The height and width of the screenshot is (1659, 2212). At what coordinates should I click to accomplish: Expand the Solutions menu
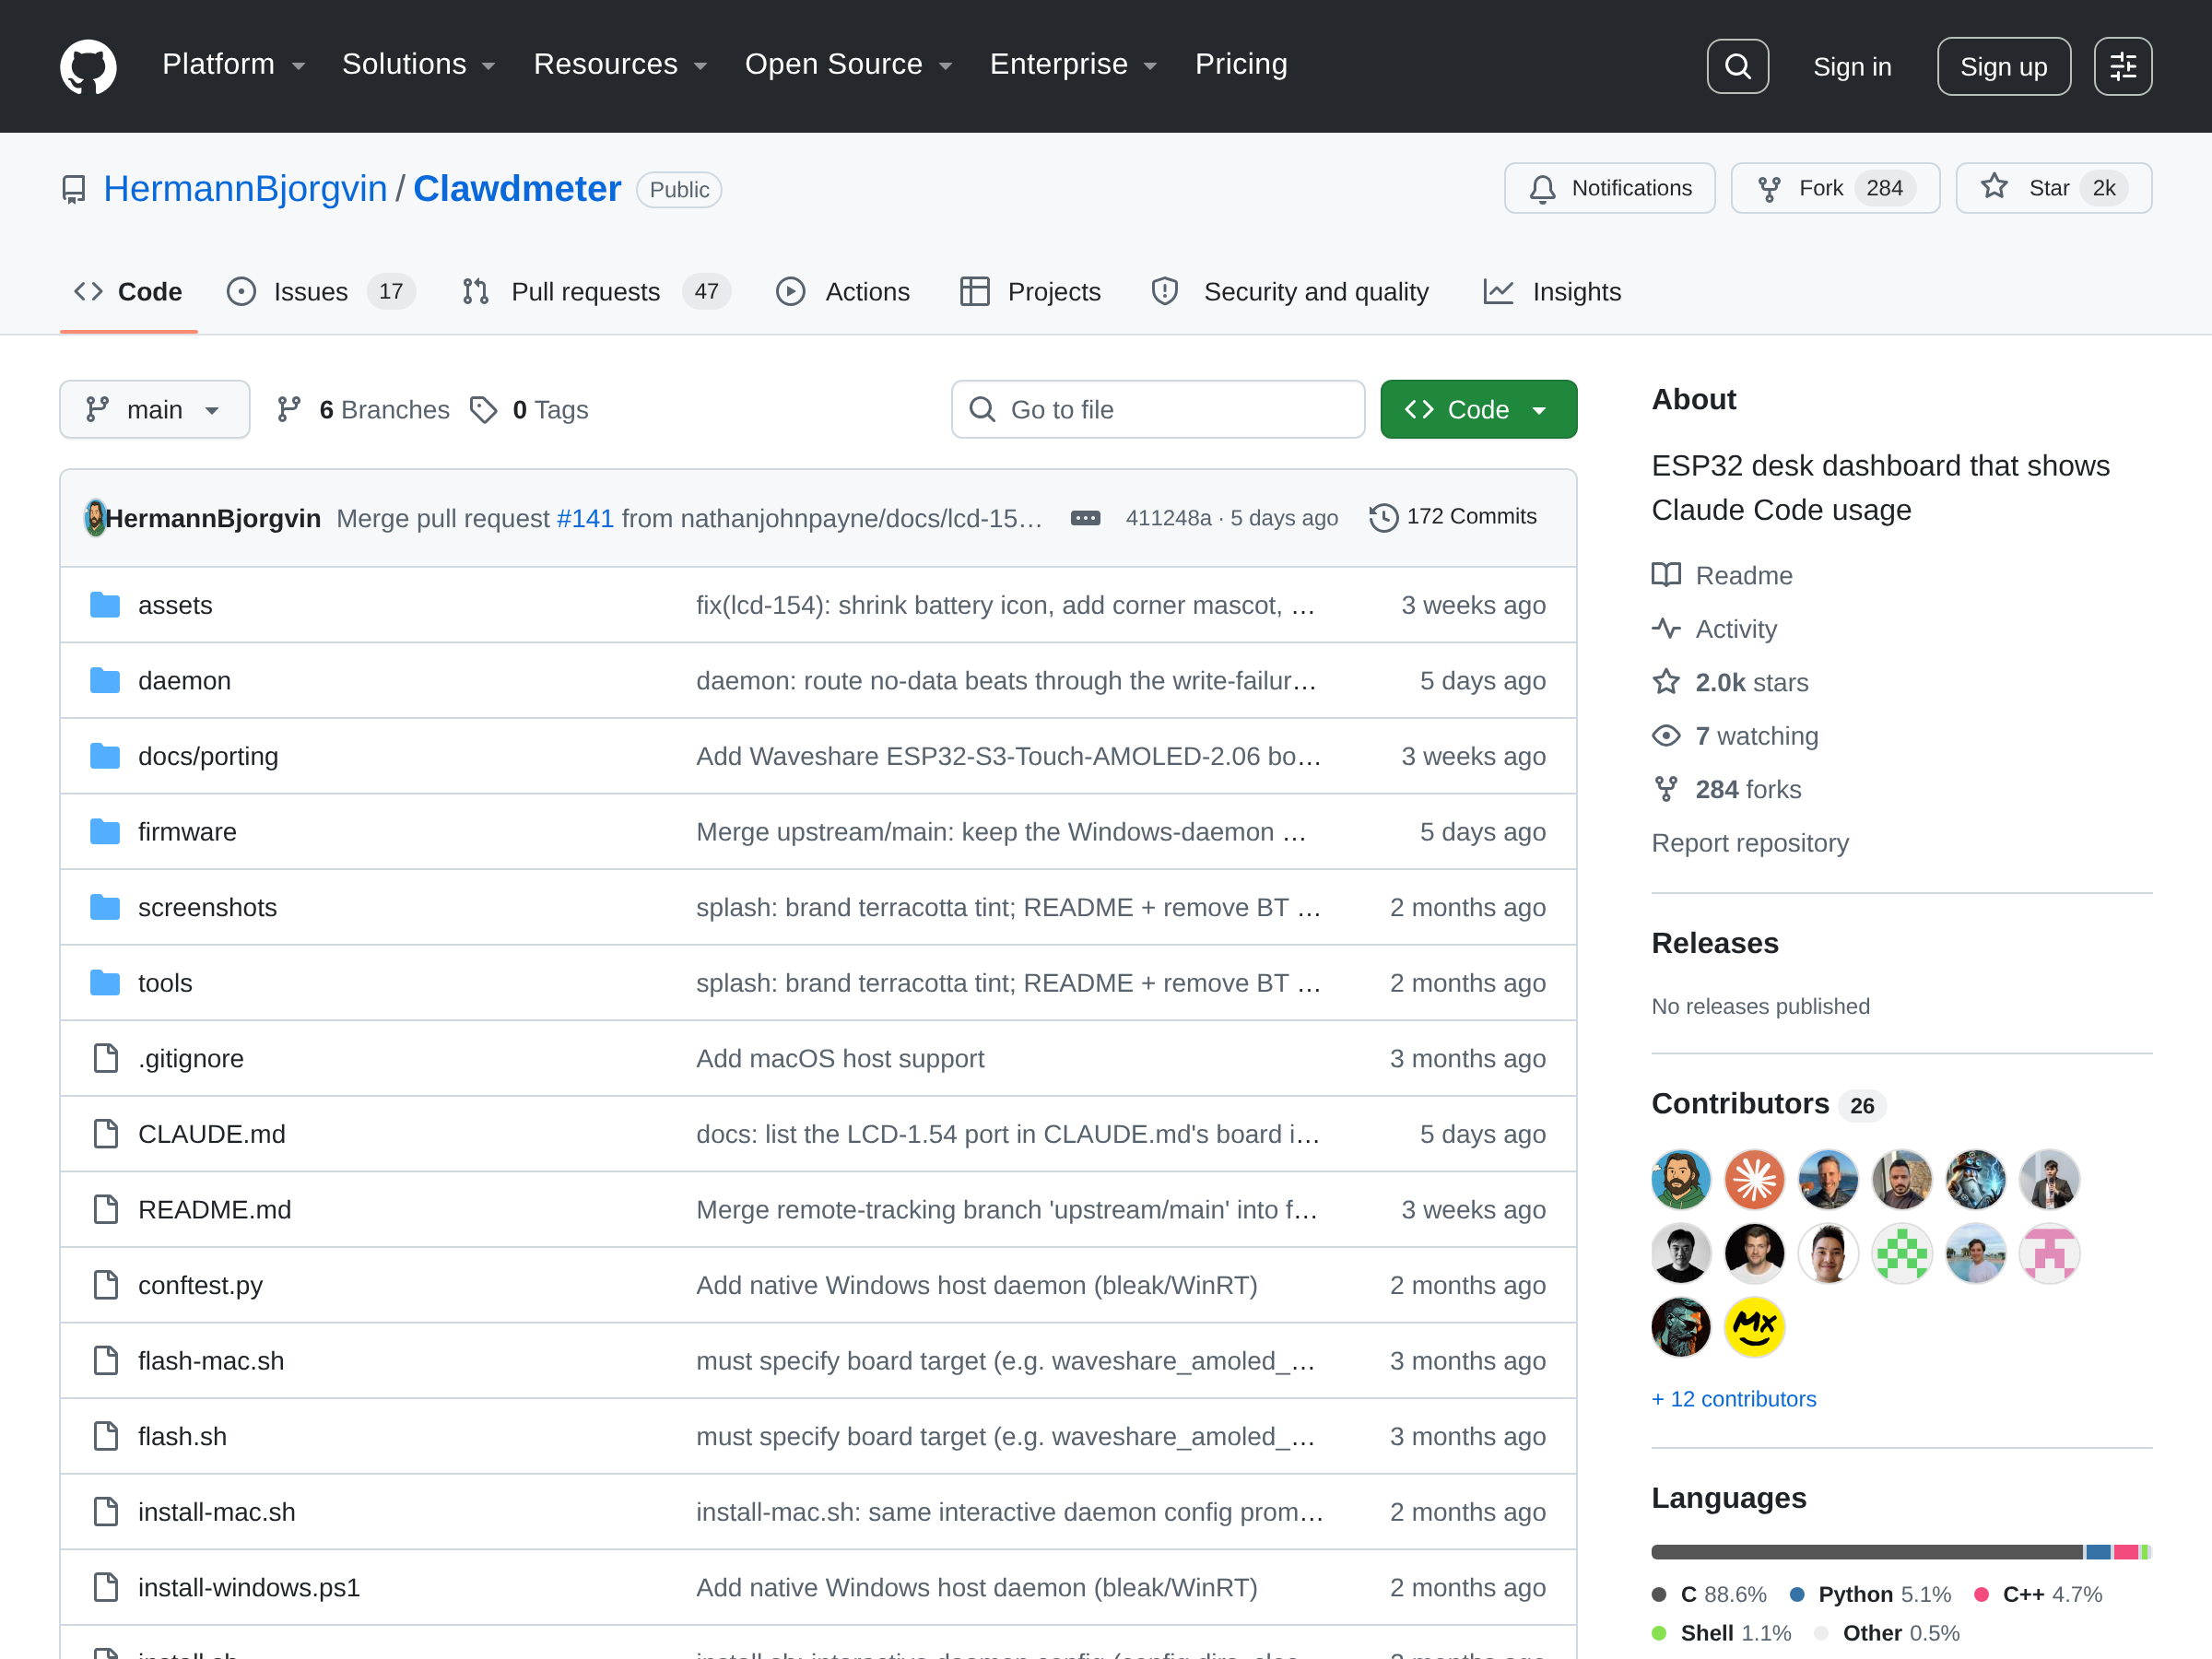pos(418,65)
